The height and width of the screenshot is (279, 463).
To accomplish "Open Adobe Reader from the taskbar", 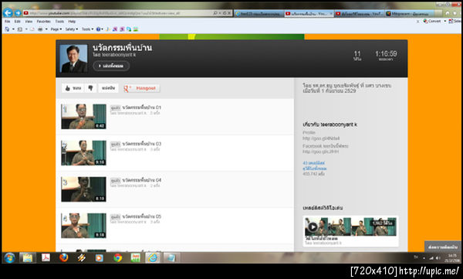I will (x=46, y=257).
